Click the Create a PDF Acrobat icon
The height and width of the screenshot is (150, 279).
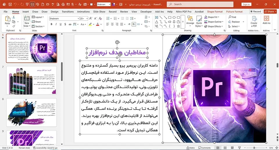254,19
